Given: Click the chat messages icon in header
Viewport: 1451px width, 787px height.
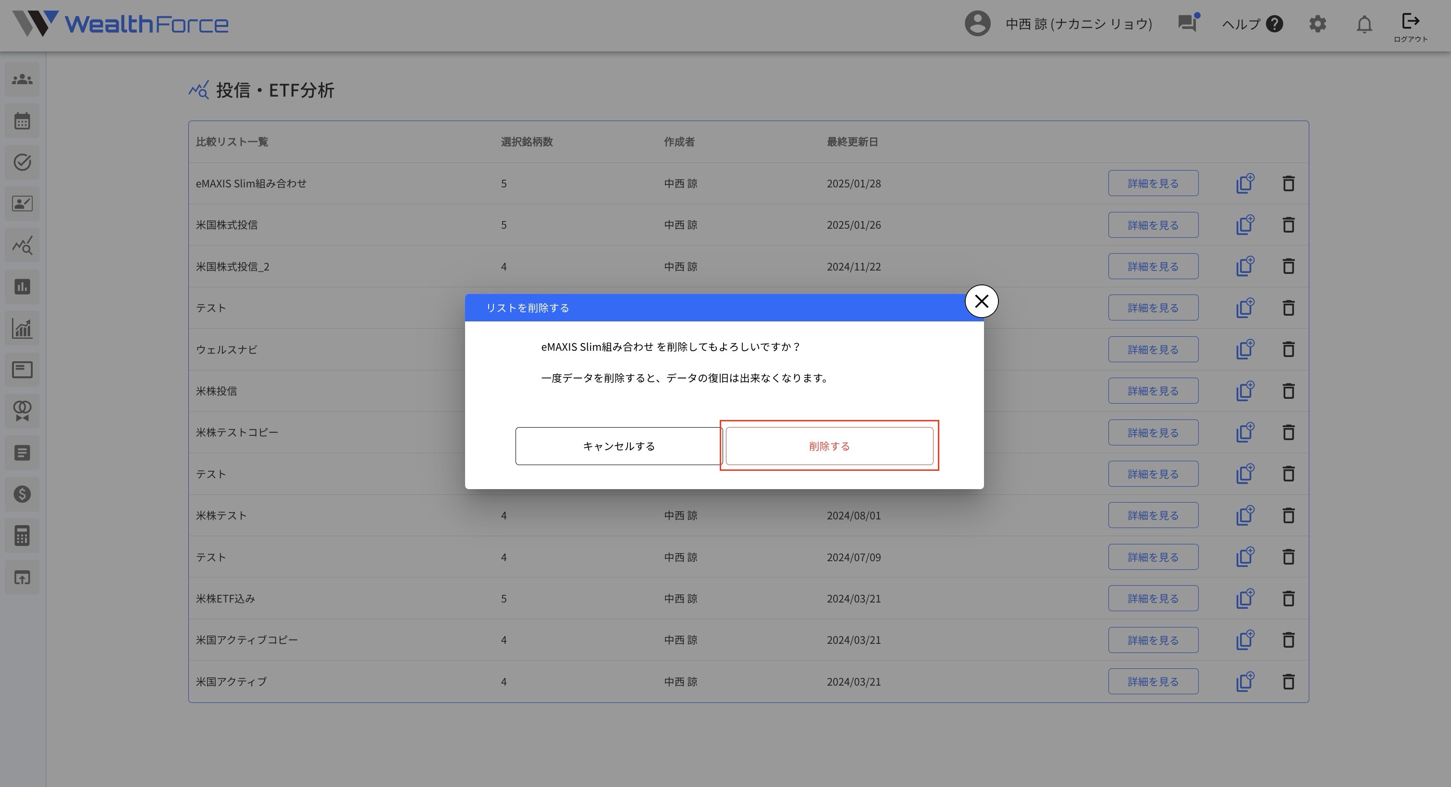Looking at the screenshot, I should [x=1187, y=24].
